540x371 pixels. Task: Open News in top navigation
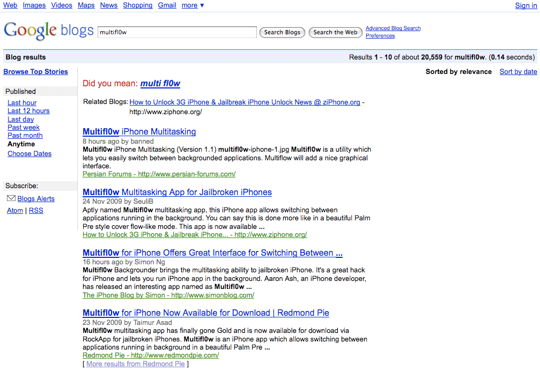click(109, 5)
